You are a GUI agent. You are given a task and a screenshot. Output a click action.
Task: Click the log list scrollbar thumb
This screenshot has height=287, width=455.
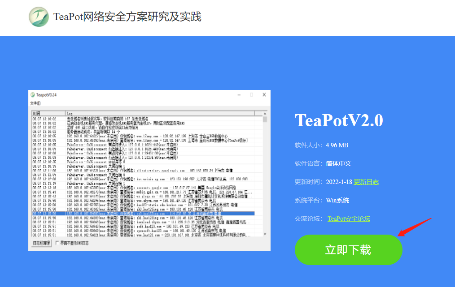[x=265, y=120]
